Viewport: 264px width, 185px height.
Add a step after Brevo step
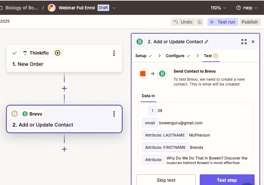click(64, 149)
